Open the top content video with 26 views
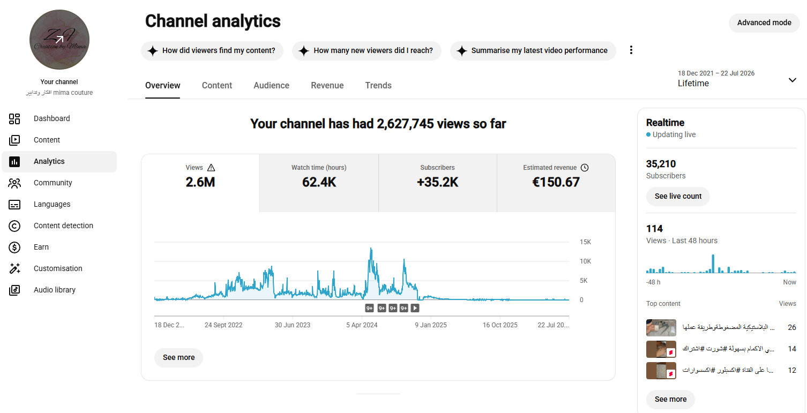The height and width of the screenshot is (413, 807). pos(721,327)
